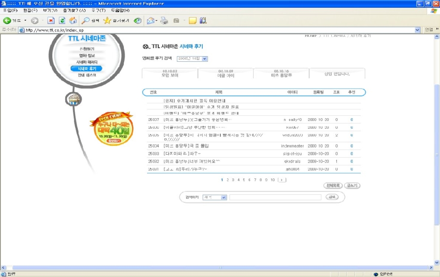Click the 전체목록 button
Viewport: 440px width, 277px height.
click(333, 186)
